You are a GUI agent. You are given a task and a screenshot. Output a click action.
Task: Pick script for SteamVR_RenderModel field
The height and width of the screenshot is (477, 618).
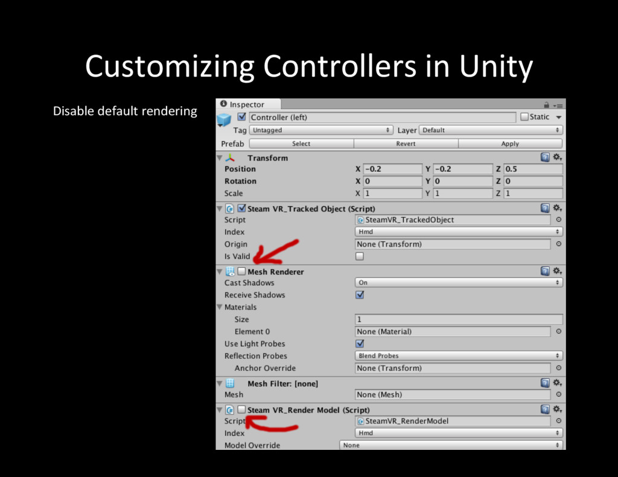point(558,421)
